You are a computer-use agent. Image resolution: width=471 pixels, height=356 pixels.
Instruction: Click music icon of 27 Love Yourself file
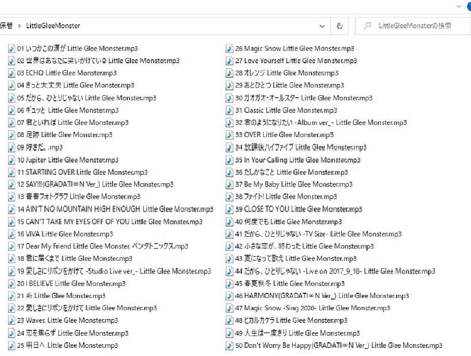tap(229, 61)
